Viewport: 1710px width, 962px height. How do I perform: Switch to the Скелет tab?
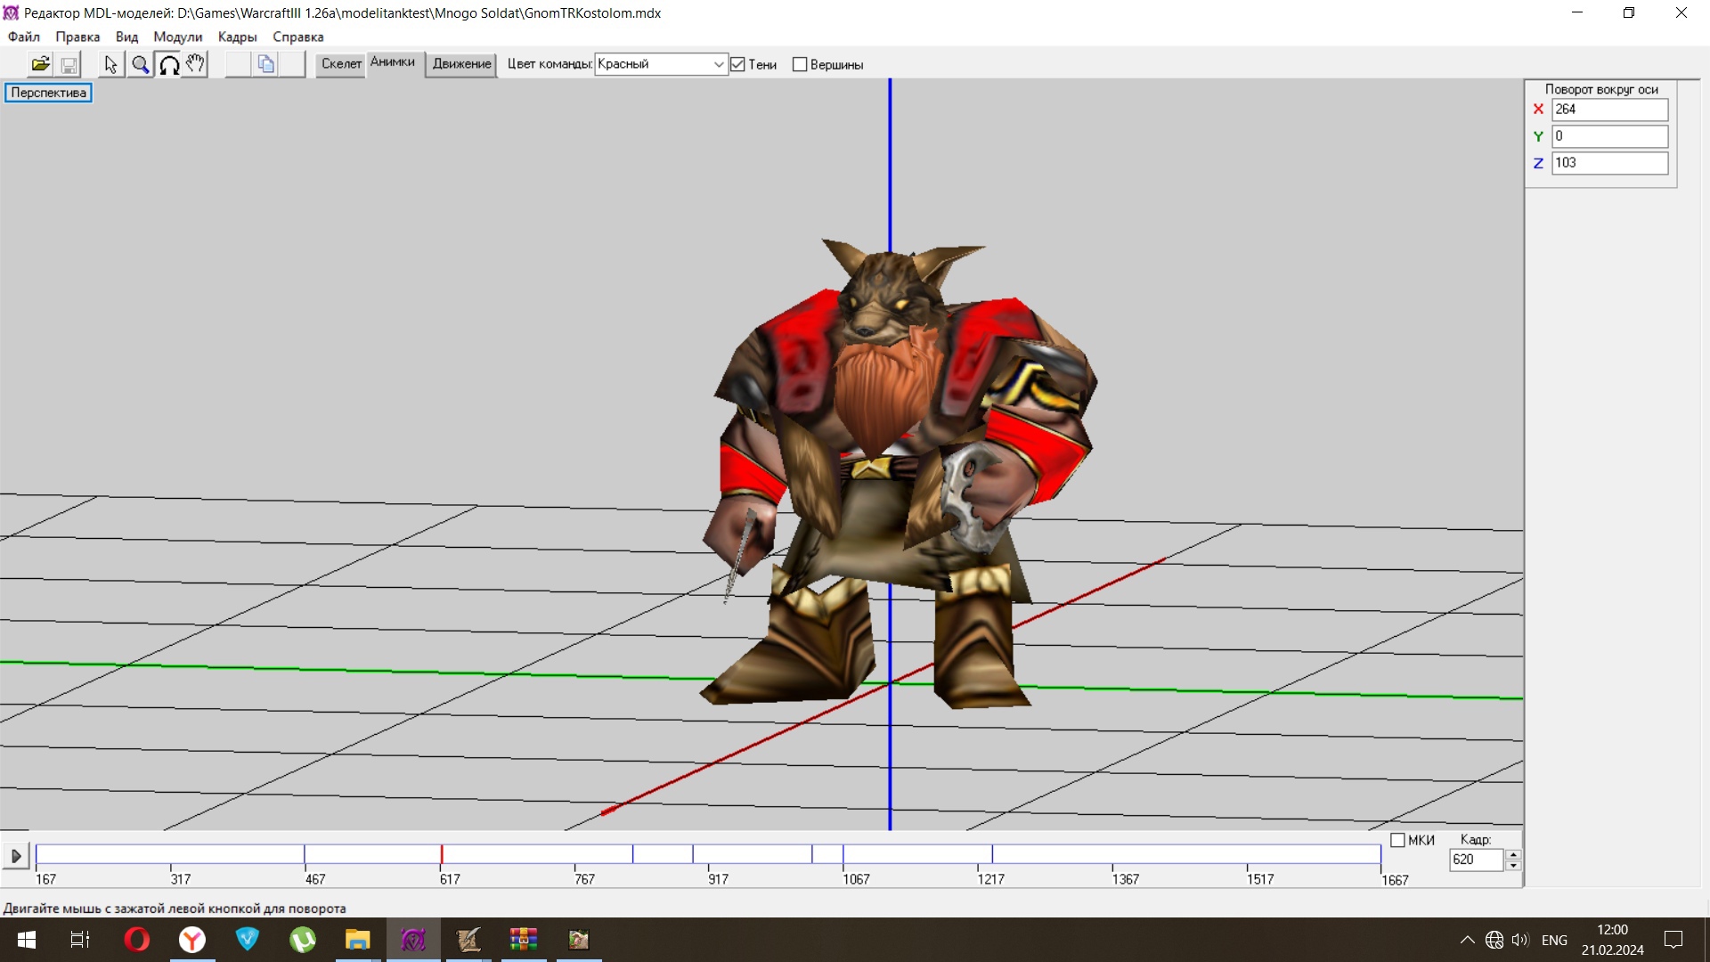point(341,64)
